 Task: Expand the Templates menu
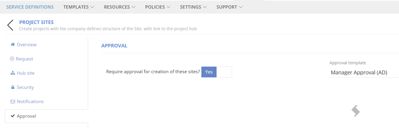[79, 7]
